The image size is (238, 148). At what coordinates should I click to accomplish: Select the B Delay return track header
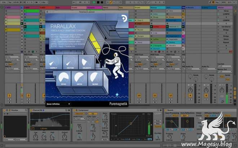pos(209,8)
